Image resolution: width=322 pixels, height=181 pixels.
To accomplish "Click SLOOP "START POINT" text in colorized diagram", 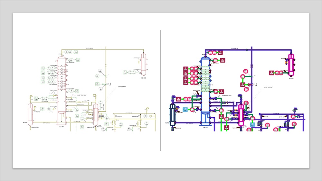I will point(226,95).
